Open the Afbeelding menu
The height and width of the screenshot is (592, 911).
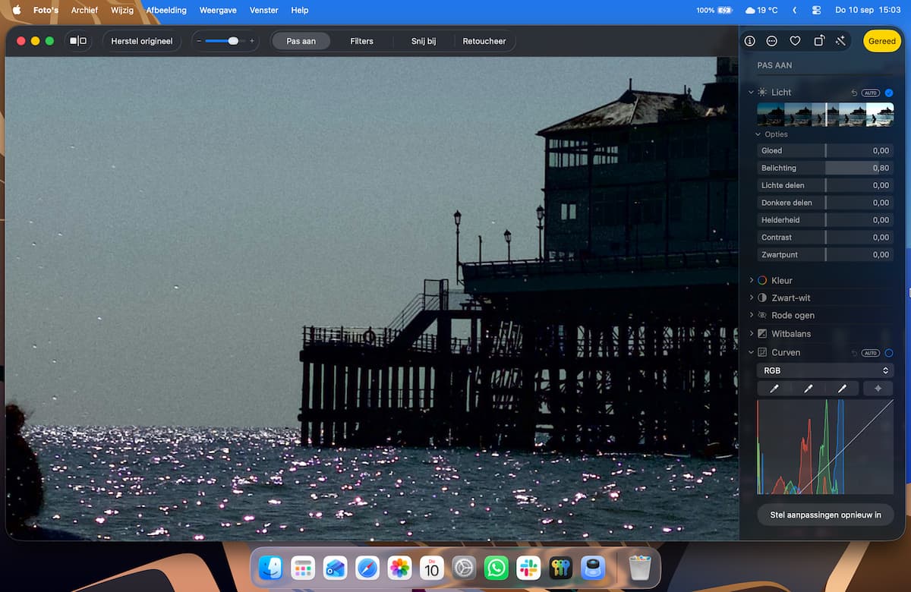tap(166, 11)
